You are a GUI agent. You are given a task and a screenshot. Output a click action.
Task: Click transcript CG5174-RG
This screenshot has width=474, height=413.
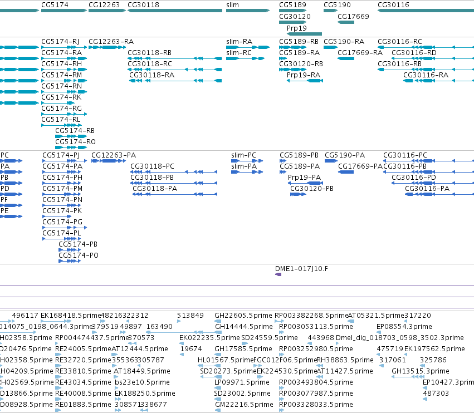point(62,108)
